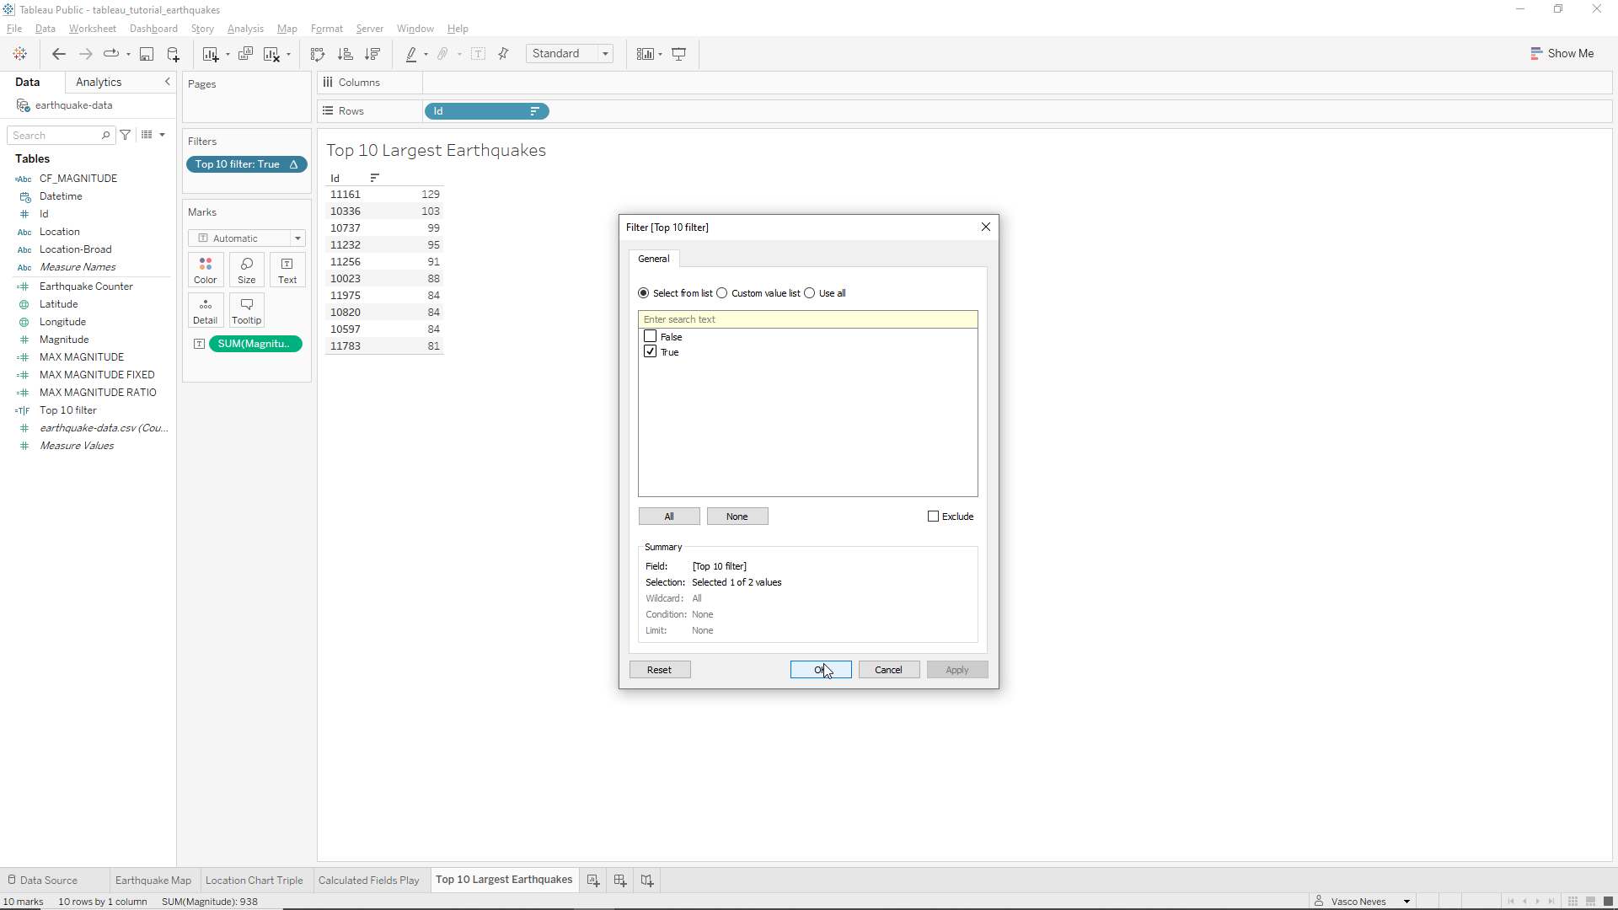Click the New Worksheet toolbar icon
Screen dimensions: 1618x910
click(x=211, y=54)
